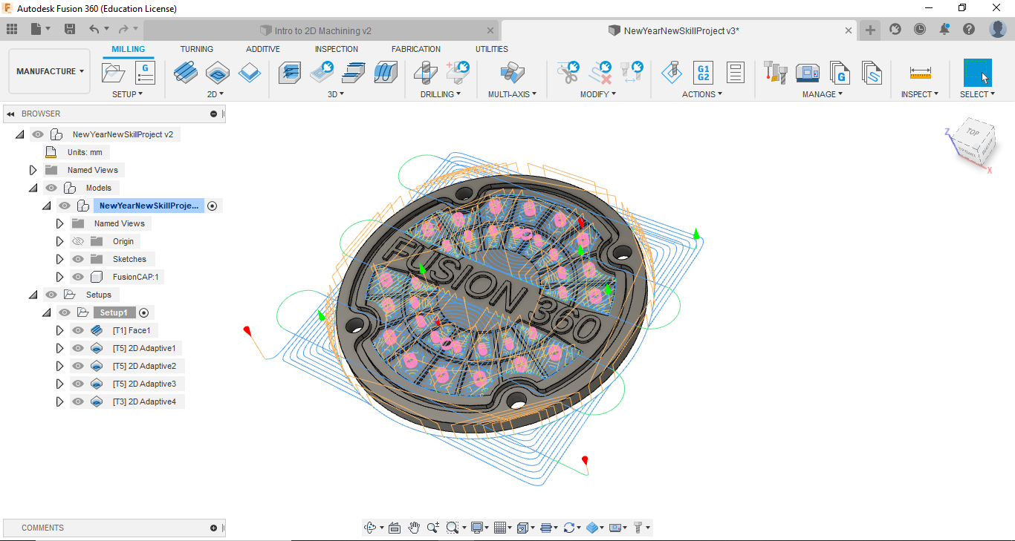Open the SETUP dropdown menu
1015x541 pixels.
pos(128,94)
